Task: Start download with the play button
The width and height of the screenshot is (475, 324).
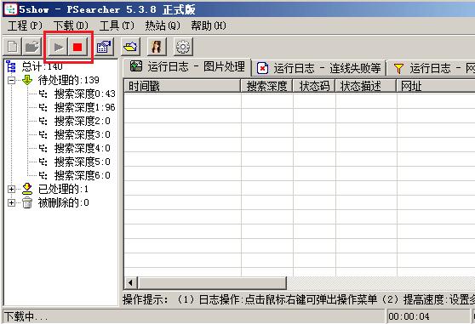Action: (59, 47)
